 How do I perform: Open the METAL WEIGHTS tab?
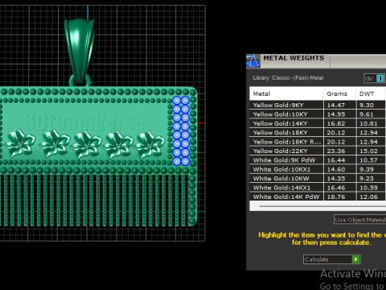[x=294, y=58]
